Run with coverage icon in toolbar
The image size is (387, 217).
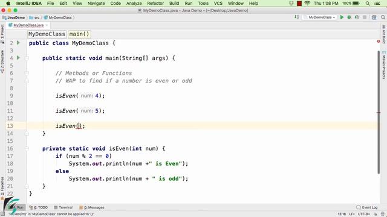357,17
